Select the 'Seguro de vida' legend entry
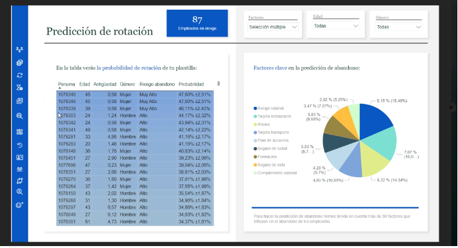 [269, 165]
